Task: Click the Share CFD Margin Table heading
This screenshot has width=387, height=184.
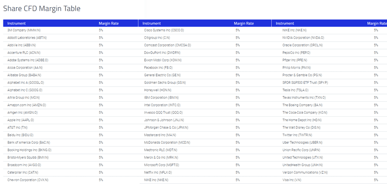Action: [x=42, y=9]
